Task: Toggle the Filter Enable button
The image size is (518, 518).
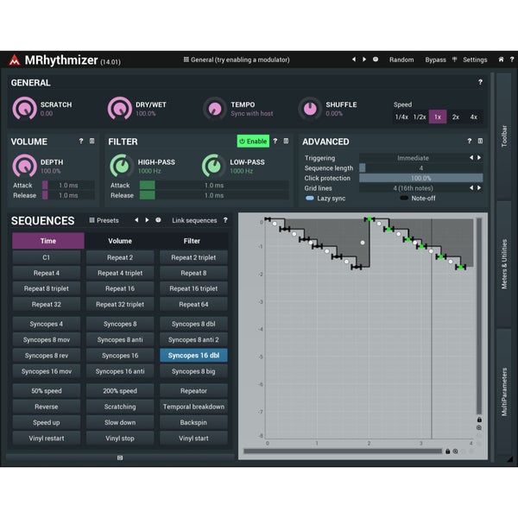Action: 253,141
